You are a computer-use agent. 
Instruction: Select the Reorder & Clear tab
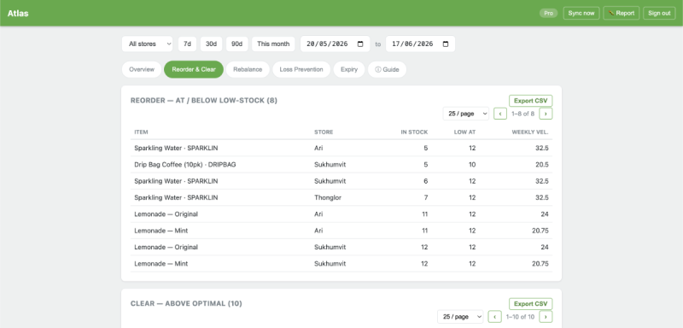[x=194, y=69]
